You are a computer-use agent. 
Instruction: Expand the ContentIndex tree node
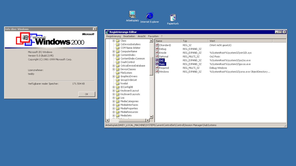pyautogui.click(x=114, y=55)
